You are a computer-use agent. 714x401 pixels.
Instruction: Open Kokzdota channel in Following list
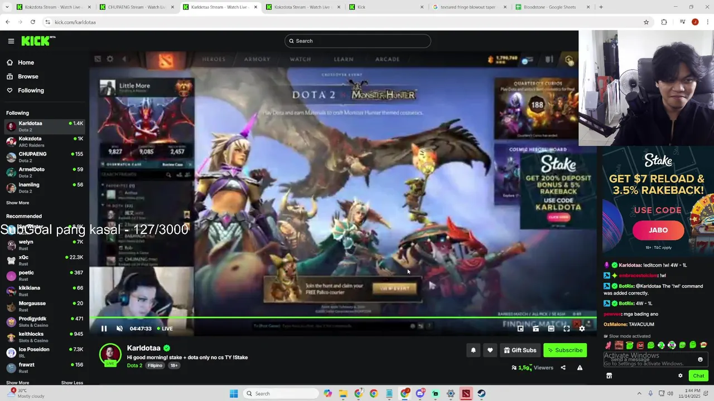click(x=45, y=141)
